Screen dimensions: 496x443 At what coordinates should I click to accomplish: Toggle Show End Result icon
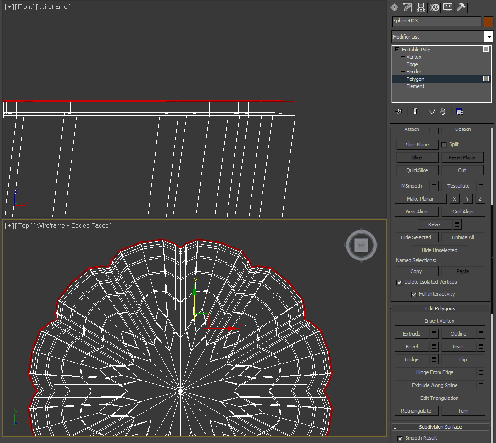point(415,112)
